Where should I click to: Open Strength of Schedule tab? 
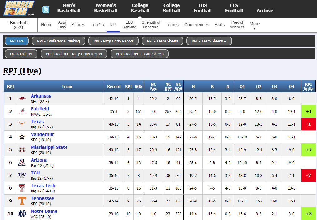[151, 25]
